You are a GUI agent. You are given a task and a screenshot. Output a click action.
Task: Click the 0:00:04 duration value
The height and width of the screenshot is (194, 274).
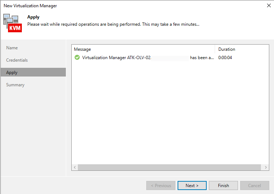click(225, 58)
